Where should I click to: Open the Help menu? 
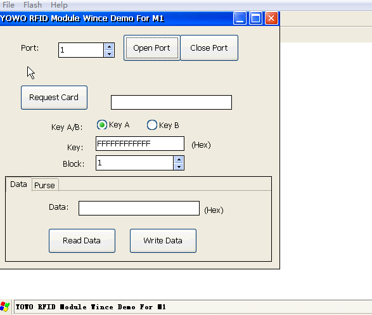59,4
